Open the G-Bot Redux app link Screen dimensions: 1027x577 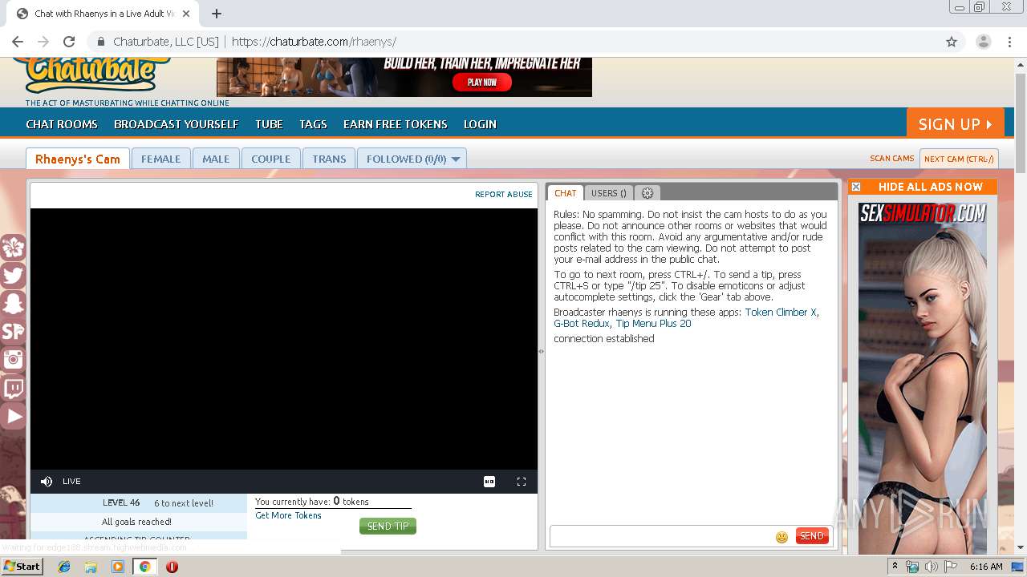[x=582, y=324]
